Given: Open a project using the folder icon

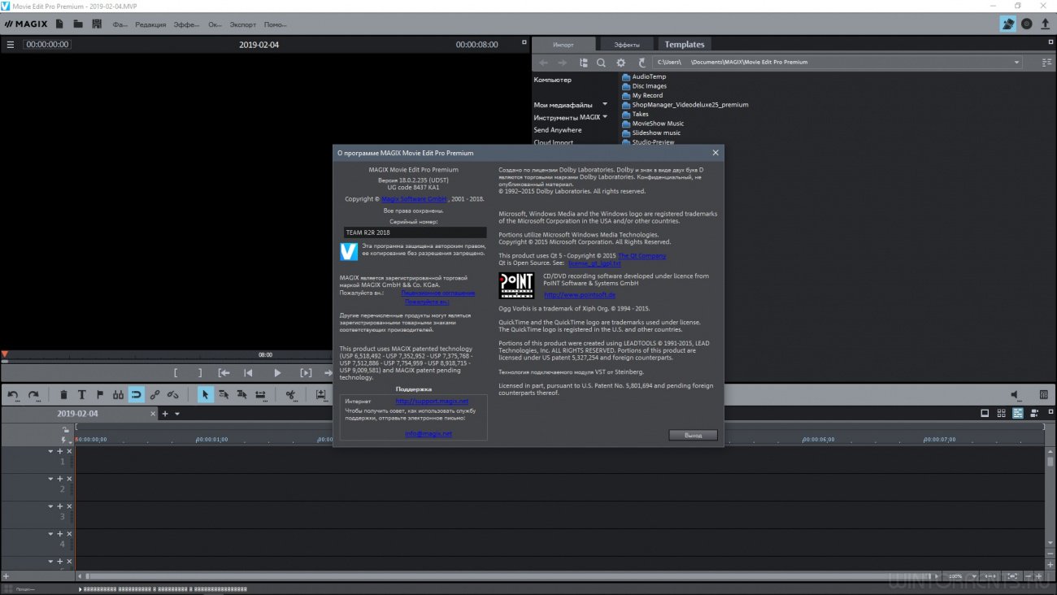Looking at the screenshot, I should (78, 24).
